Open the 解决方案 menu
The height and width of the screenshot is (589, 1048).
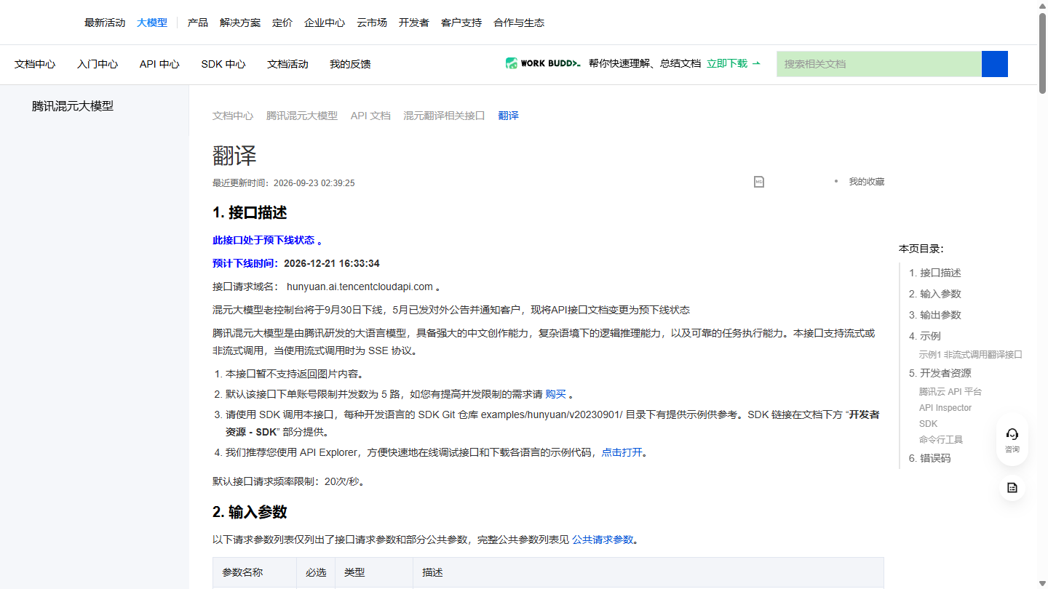coord(240,23)
